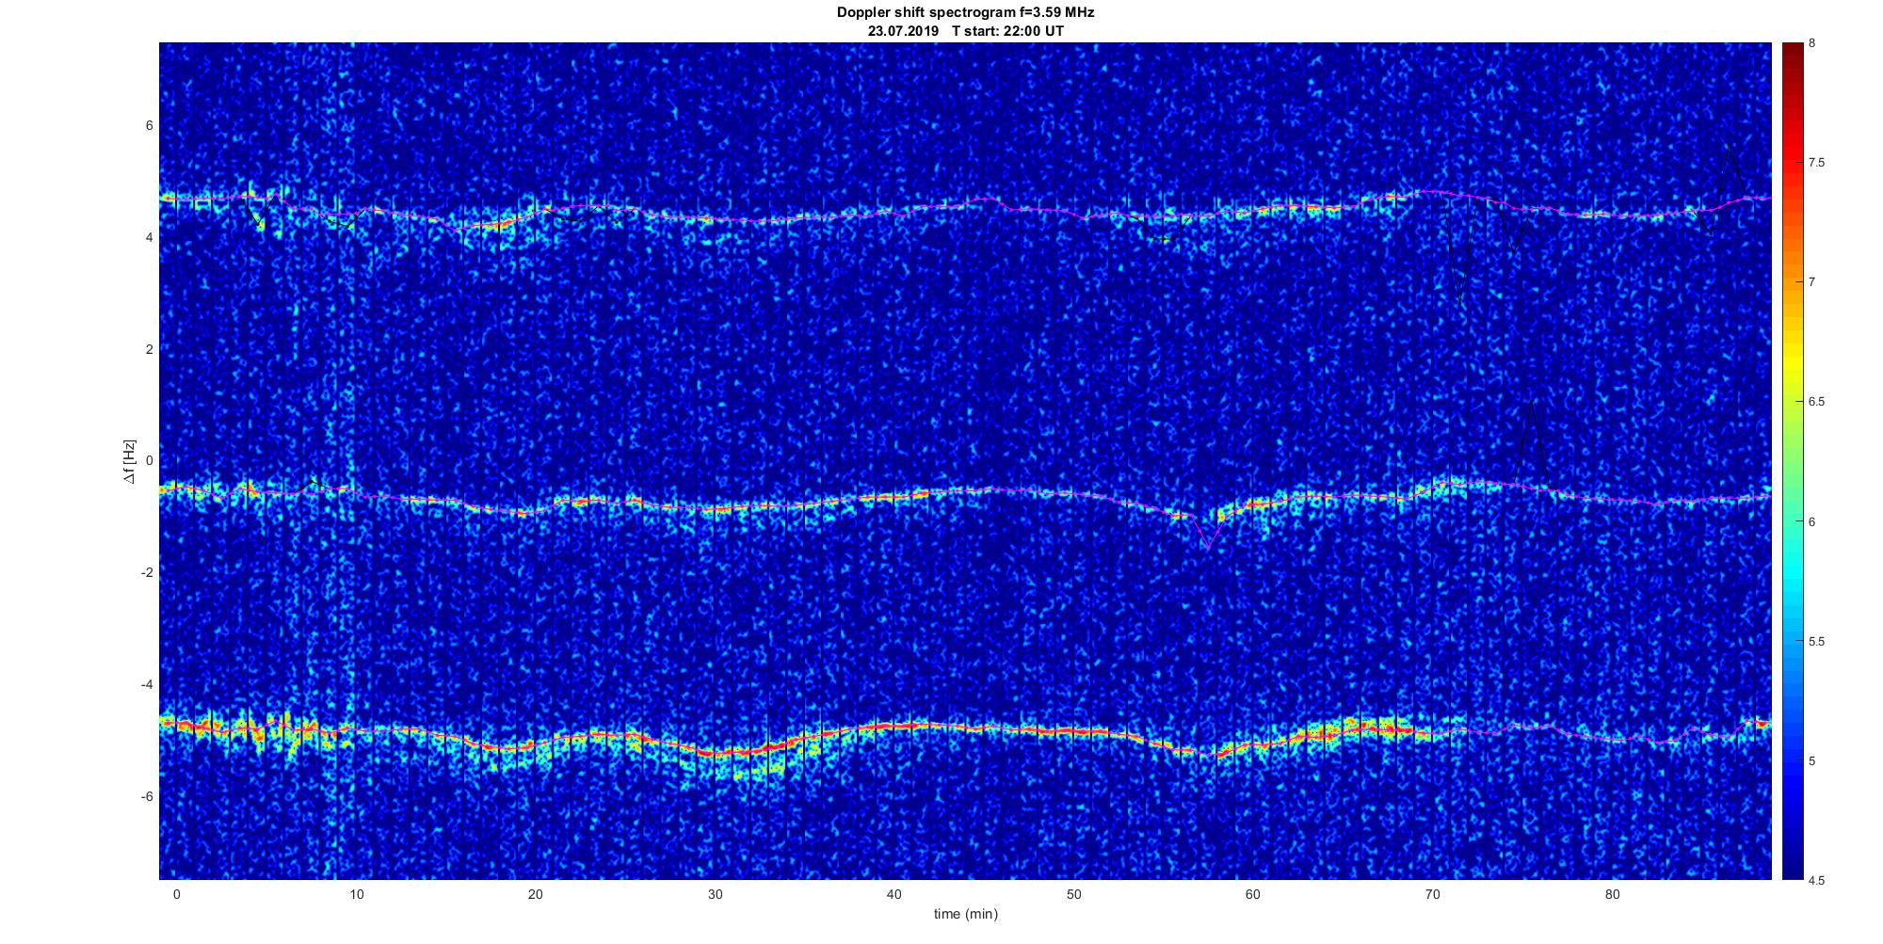Click the x-axis tick label '70'
The height and width of the screenshot is (944, 1883).
(1433, 894)
